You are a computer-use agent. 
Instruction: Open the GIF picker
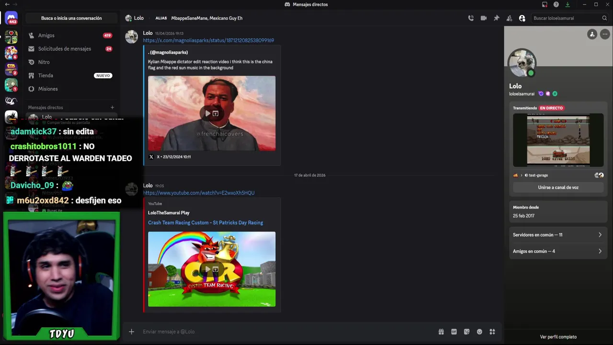(454, 332)
